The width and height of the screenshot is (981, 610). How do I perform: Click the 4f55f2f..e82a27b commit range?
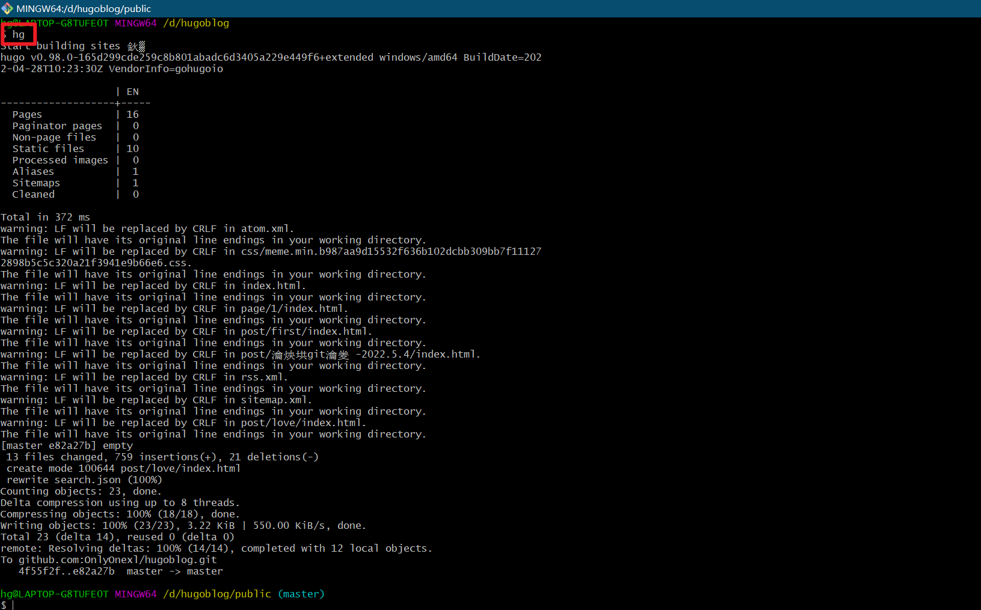tap(66, 571)
